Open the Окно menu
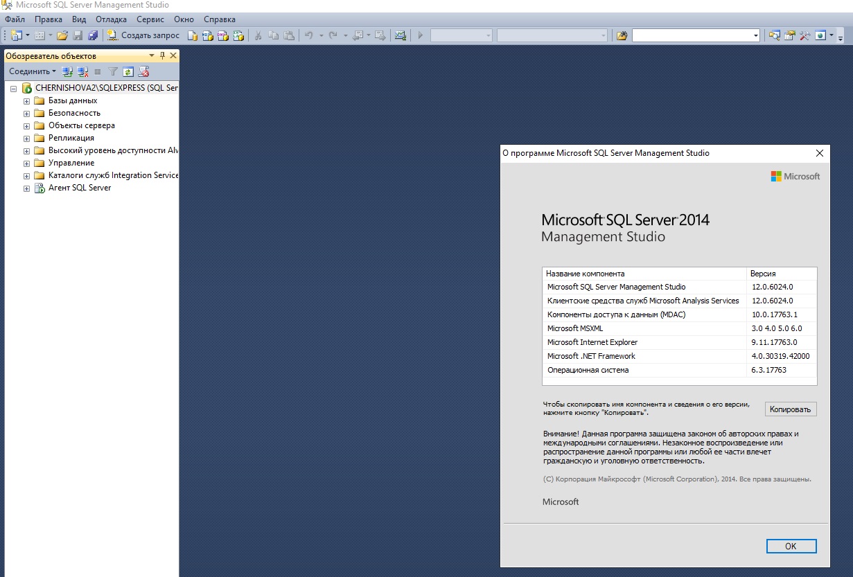Screen dimensions: 853x577 pyautogui.click(x=184, y=19)
